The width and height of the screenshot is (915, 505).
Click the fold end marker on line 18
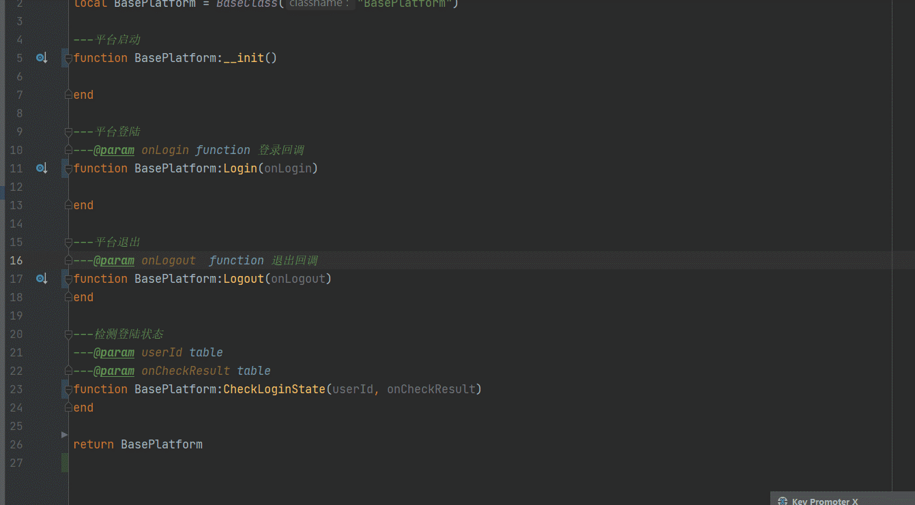(68, 297)
